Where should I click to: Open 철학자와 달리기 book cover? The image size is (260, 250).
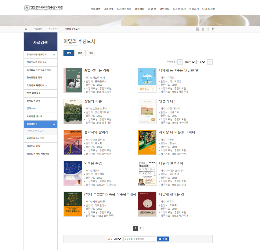tap(73, 142)
